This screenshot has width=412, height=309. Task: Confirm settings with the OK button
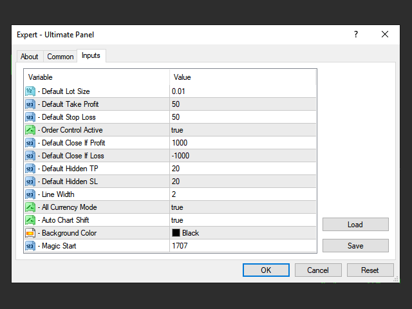click(266, 270)
